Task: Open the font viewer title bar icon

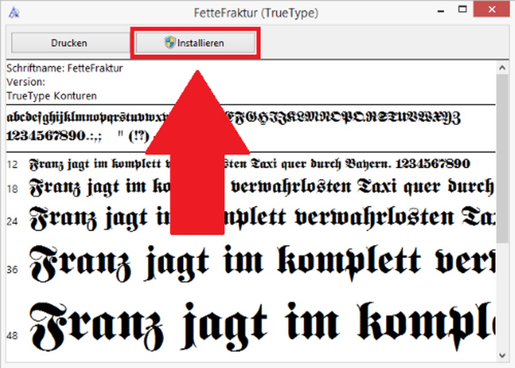Action: tap(14, 13)
